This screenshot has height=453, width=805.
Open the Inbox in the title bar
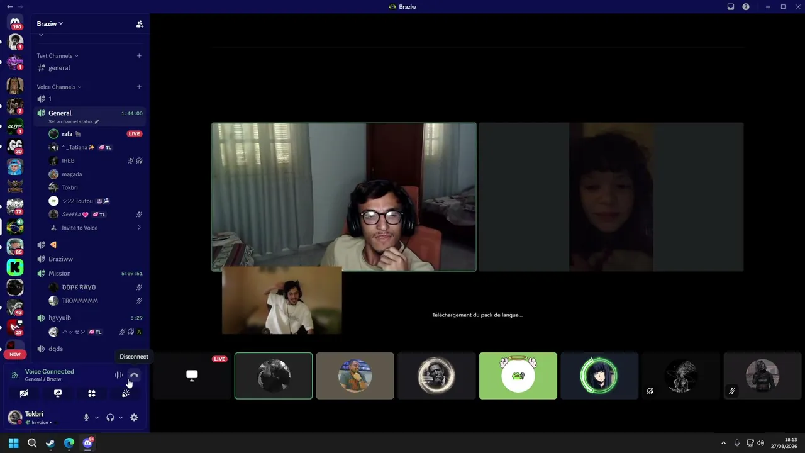tap(731, 7)
